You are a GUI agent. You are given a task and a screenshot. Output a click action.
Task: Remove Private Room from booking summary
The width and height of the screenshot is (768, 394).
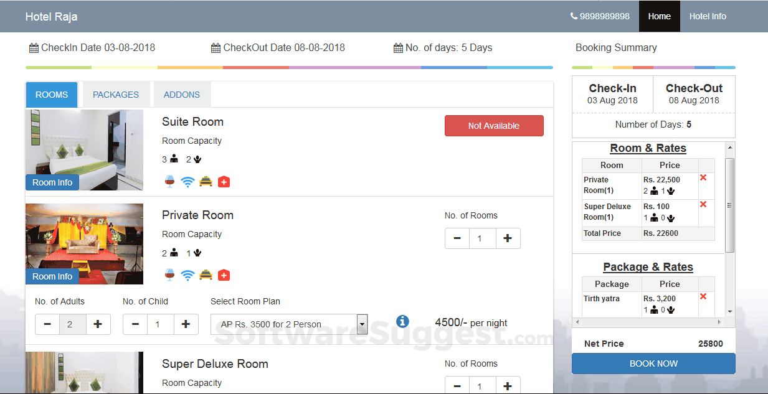coord(703,178)
